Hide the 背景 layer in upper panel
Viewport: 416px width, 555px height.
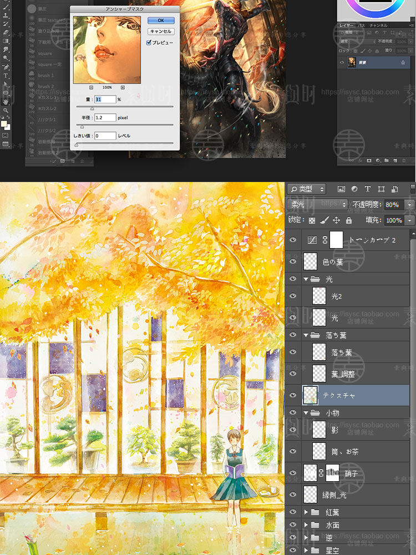click(x=342, y=62)
